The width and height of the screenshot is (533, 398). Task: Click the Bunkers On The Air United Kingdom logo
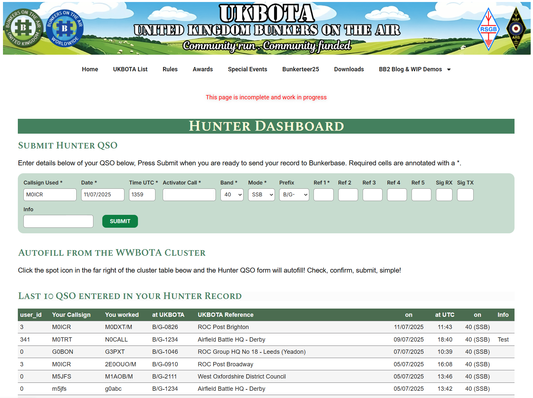click(x=23, y=28)
